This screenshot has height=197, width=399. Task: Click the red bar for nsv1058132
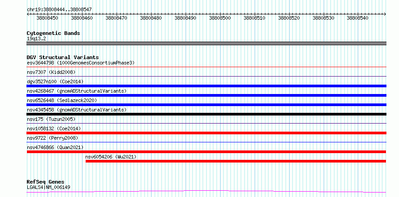tap(206, 133)
